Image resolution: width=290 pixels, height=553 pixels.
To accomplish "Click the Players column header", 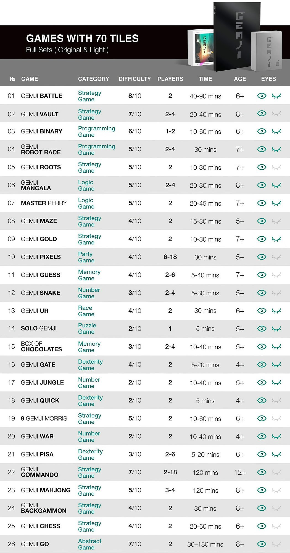I will pos(170,79).
